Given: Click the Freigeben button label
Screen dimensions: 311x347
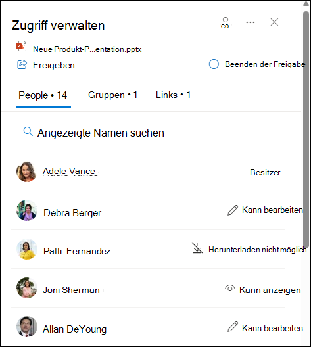Looking at the screenshot, I should click(54, 65).
